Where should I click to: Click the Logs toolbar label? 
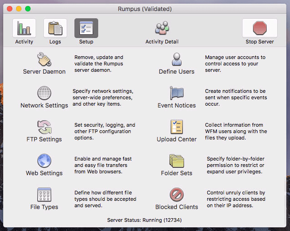tap(55, 42)
